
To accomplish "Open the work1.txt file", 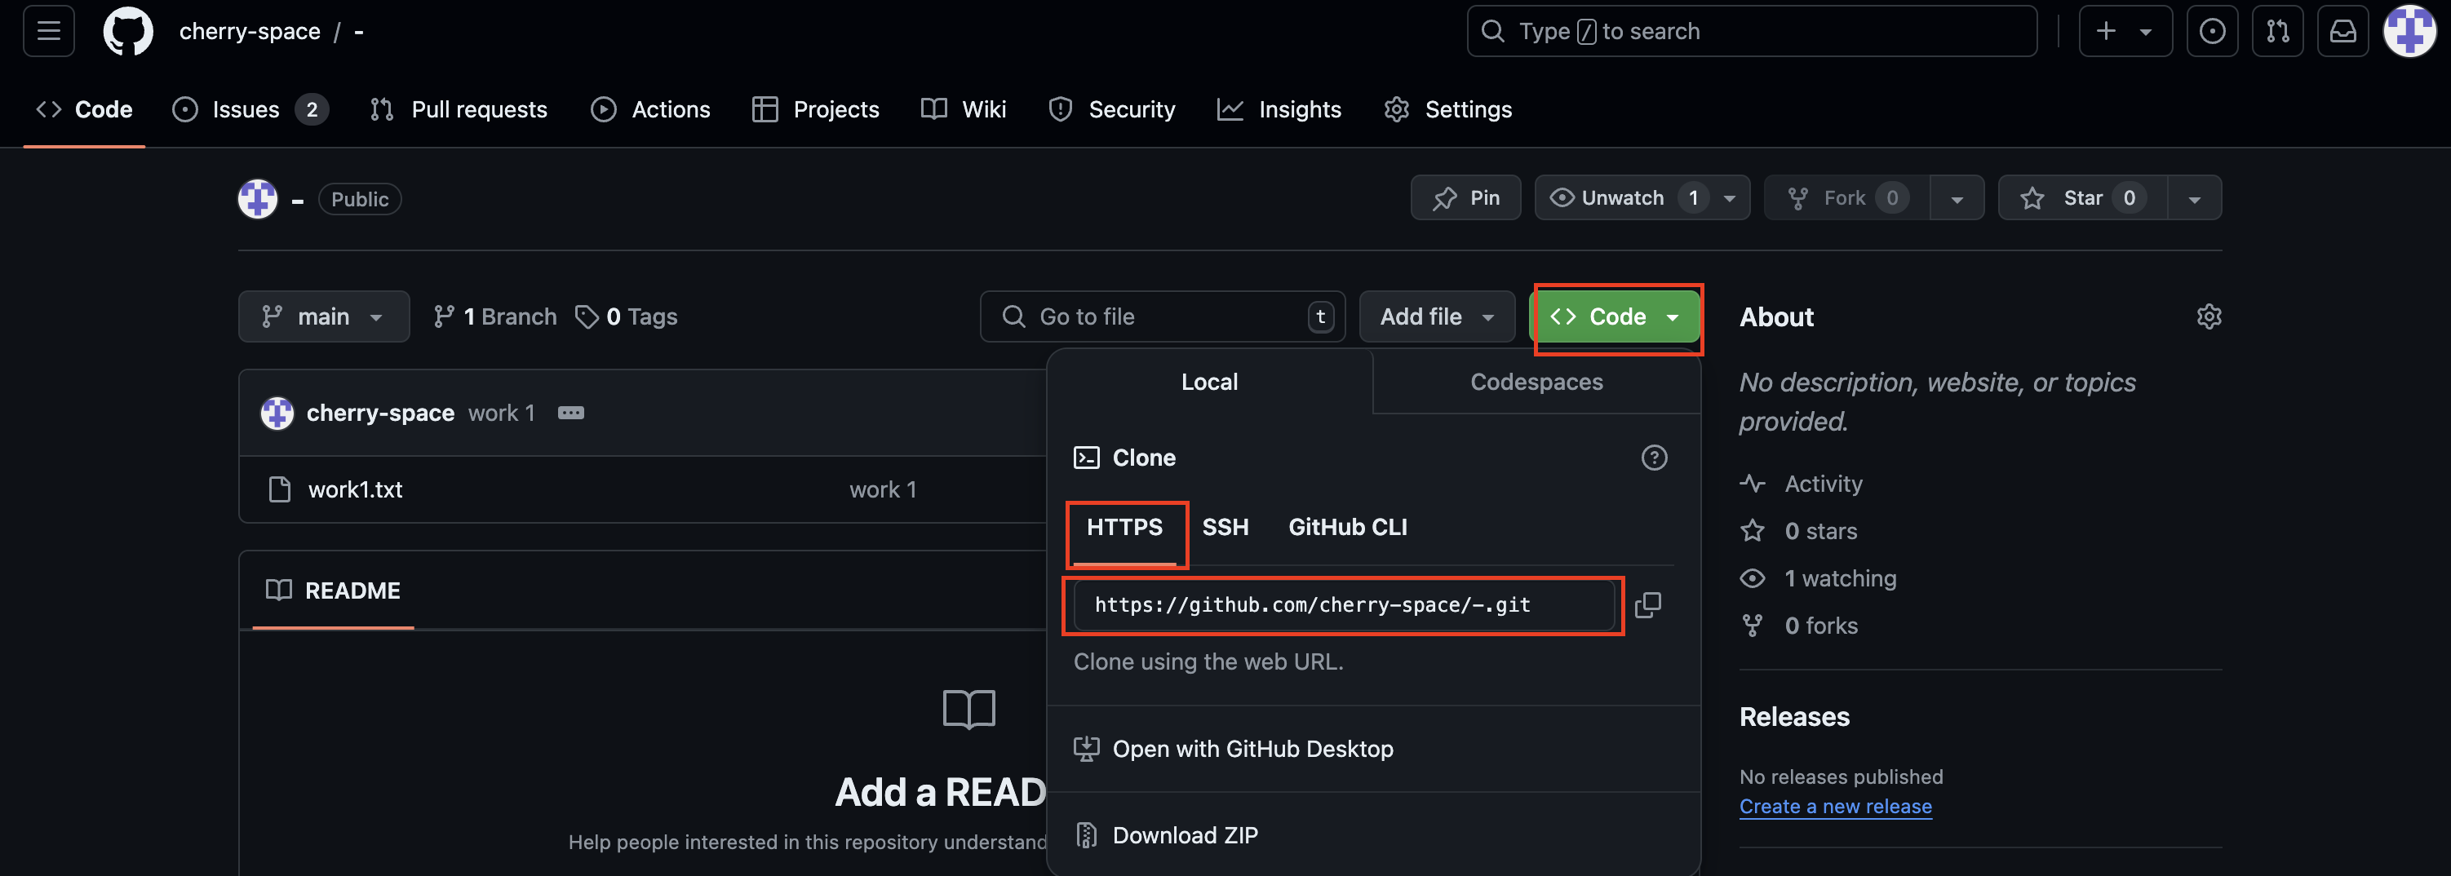I will tap(355, 490).
